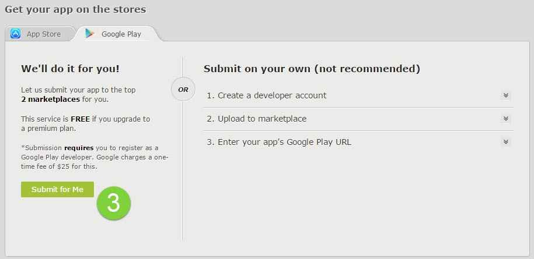Expand Create a developer account chevron
The width and height of the screenshot is (534, 259).
click(505, 95)
